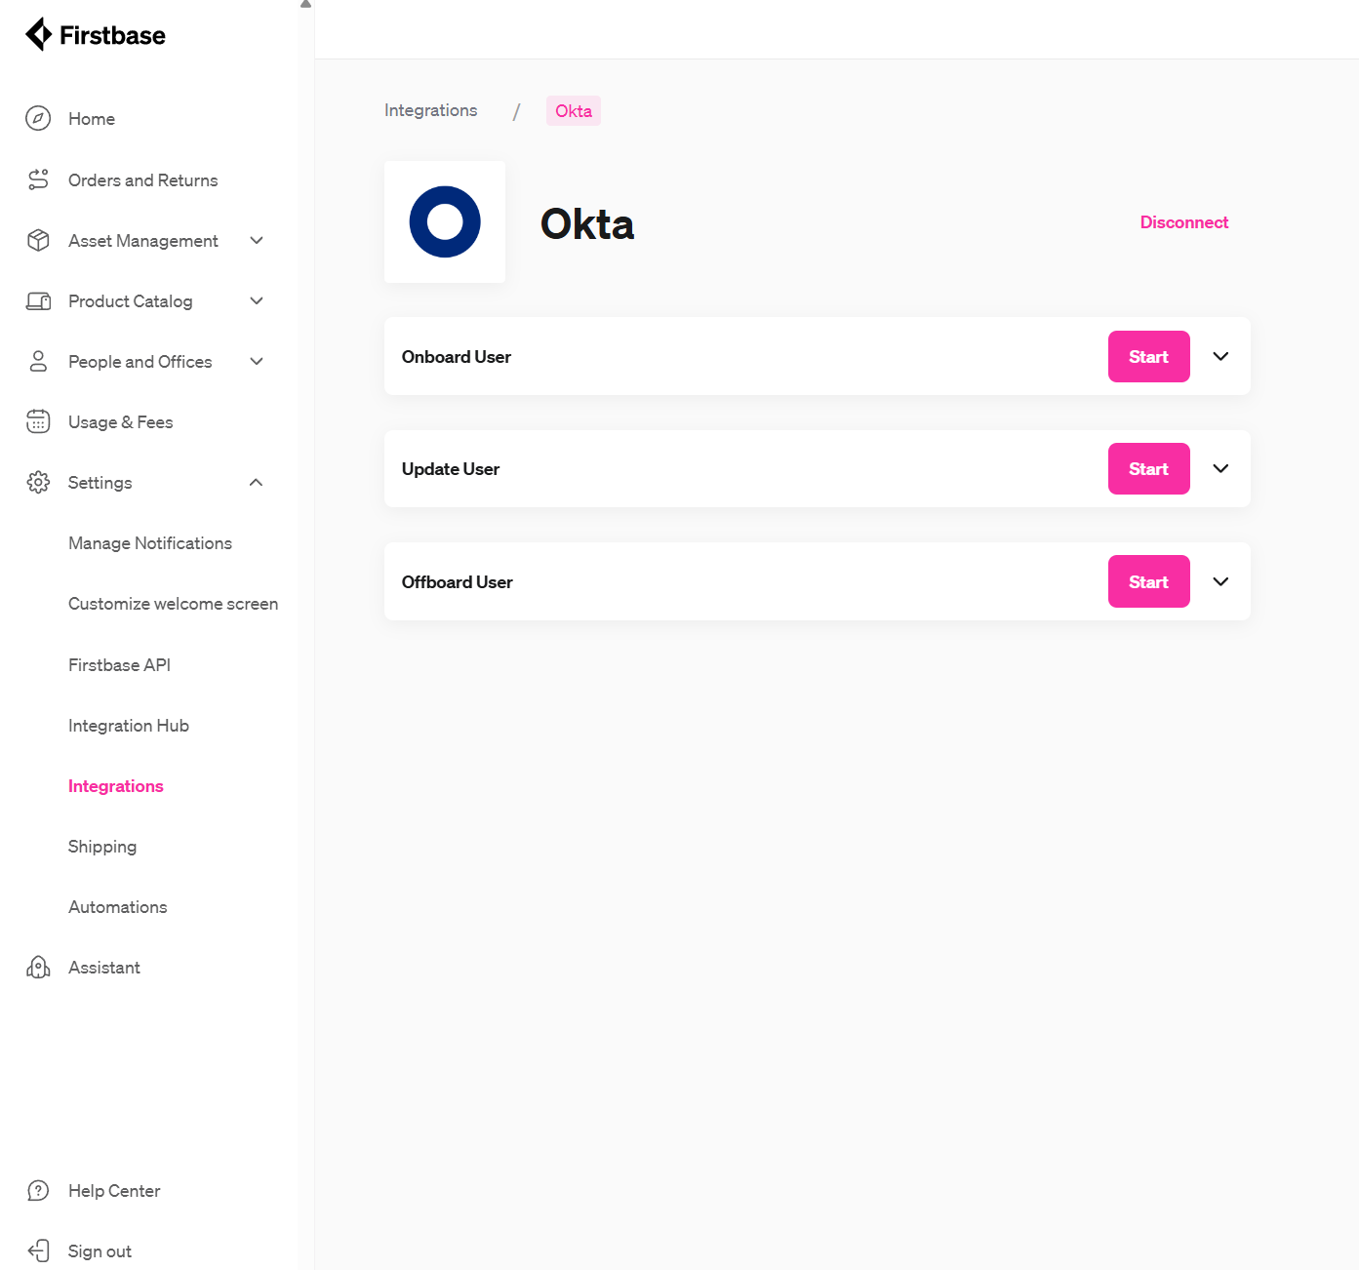Open Shipping settings
Image resolution: width=1359 pixels, height=1270 pixels.
(x=102, y=847)
